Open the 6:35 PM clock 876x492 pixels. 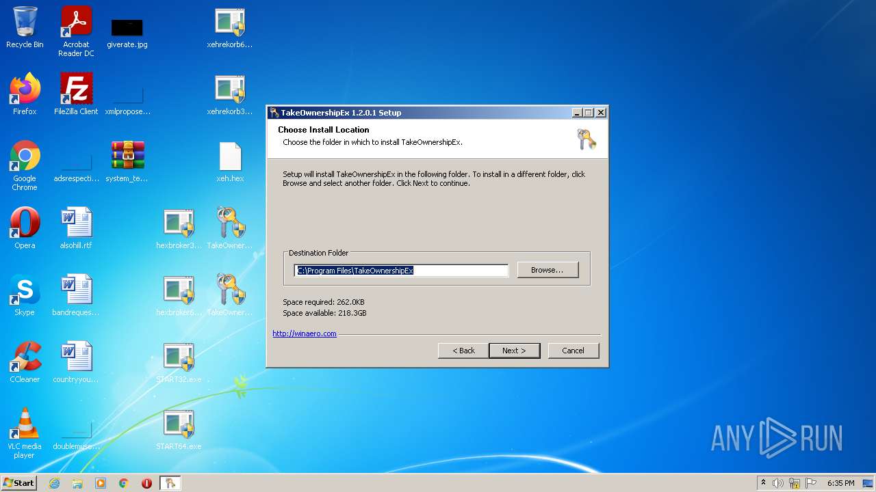coord(841,483)
